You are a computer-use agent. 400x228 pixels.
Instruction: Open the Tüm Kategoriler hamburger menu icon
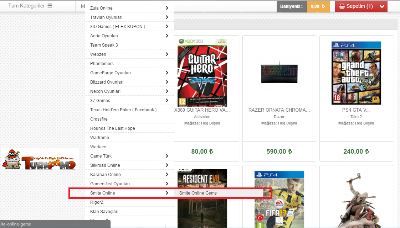pos(50,6)
